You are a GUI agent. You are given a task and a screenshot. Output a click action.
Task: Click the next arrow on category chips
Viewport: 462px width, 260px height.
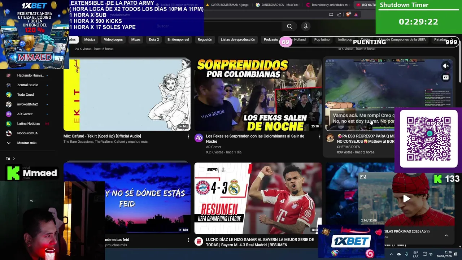452,39
